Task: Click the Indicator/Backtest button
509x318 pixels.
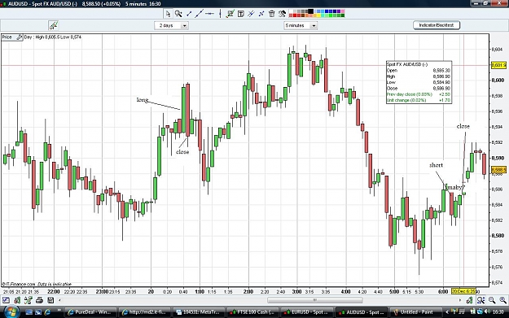Action: point(437,25)
